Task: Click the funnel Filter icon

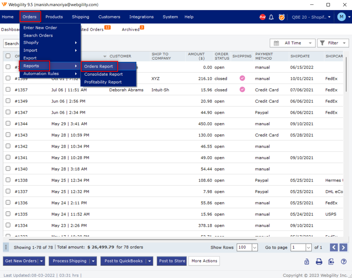Action: click(x=322, y=43)
